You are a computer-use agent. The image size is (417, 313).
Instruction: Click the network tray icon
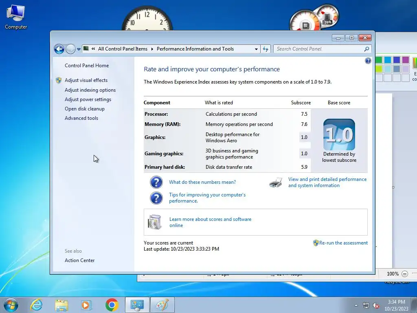pos(366,305)
